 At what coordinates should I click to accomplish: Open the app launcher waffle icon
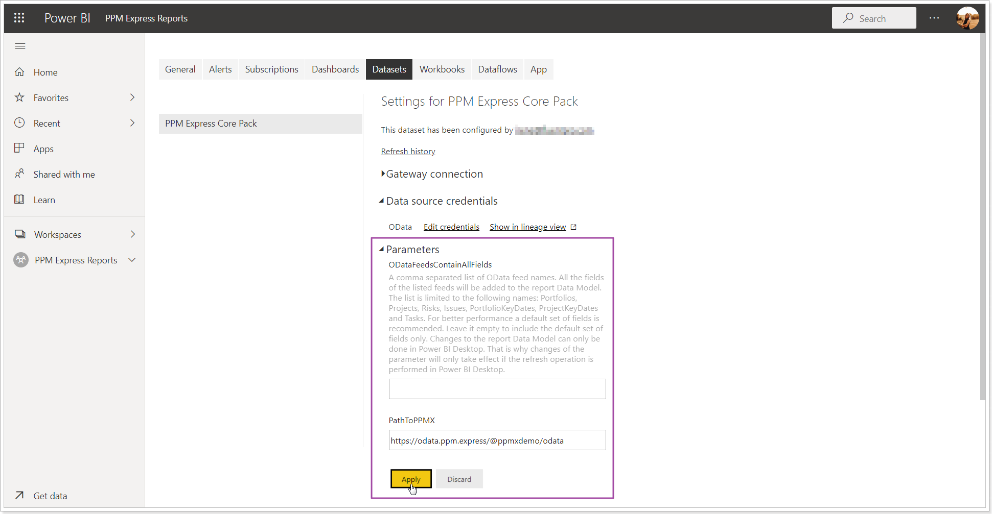point(19,18)
